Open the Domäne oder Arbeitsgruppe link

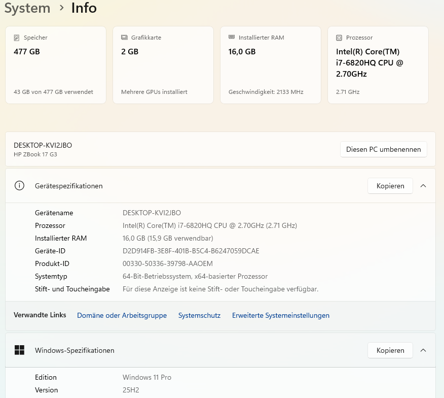pyautogui.click(x=122, y=315)
